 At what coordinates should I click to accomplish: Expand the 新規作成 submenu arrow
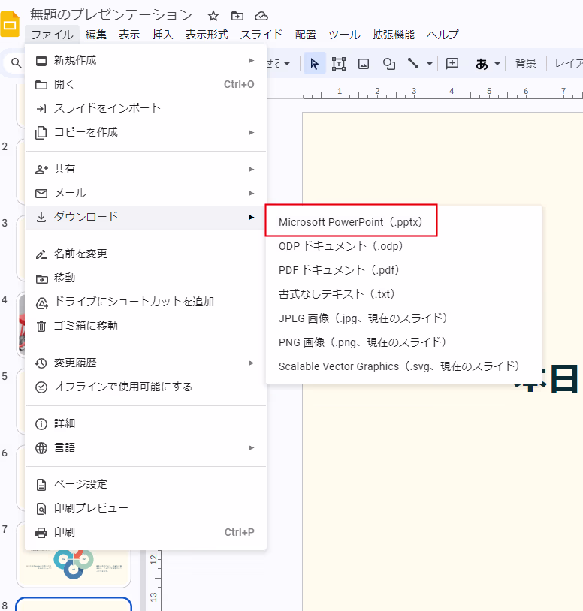(252, 60)
